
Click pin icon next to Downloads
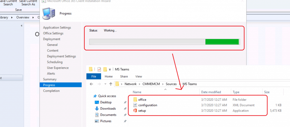pyautogui.click(x=125, y=109)
